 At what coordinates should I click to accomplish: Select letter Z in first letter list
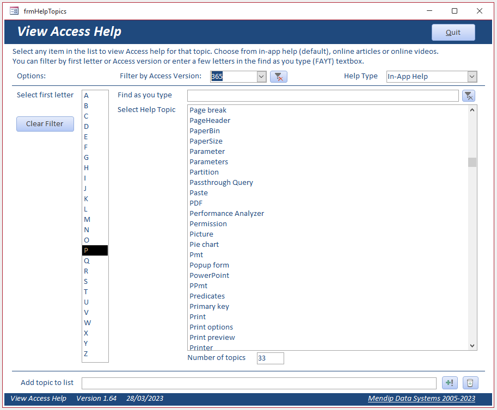tap(95, 353)
